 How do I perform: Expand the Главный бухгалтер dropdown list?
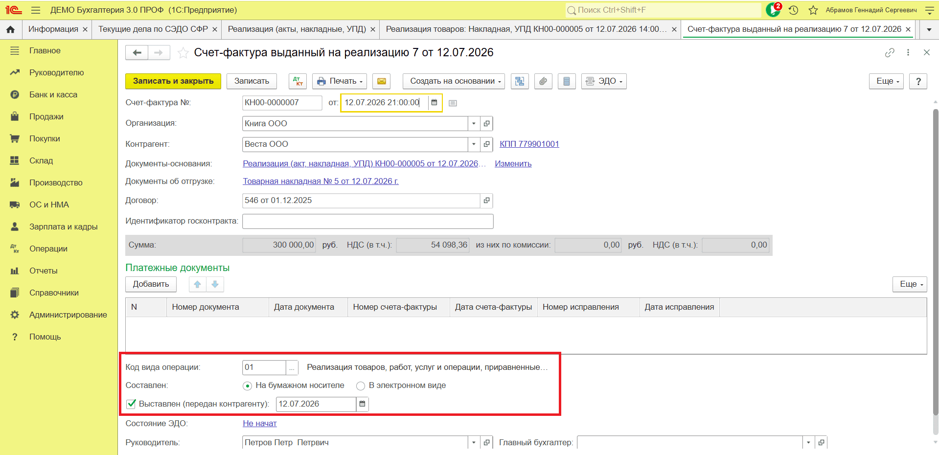click(808, 443)
